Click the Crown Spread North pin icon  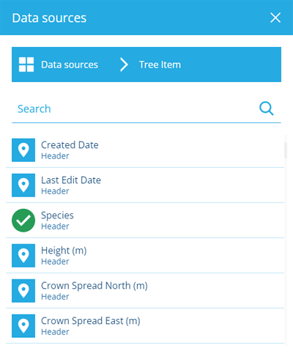click(x=23, y=291)
